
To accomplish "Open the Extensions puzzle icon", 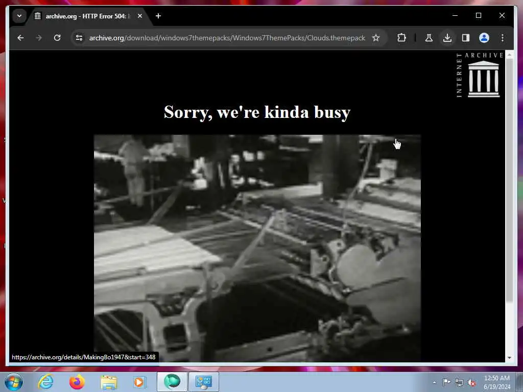I will pyautogui.click(x=401, y=38).
